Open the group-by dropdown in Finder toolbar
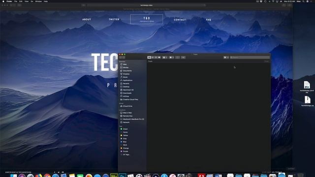The image size is (315, 177). point(165,58)
